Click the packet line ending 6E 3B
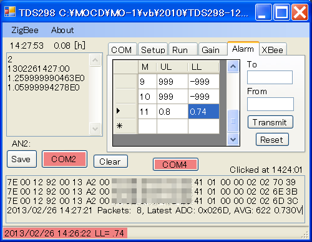 (152, 191)
